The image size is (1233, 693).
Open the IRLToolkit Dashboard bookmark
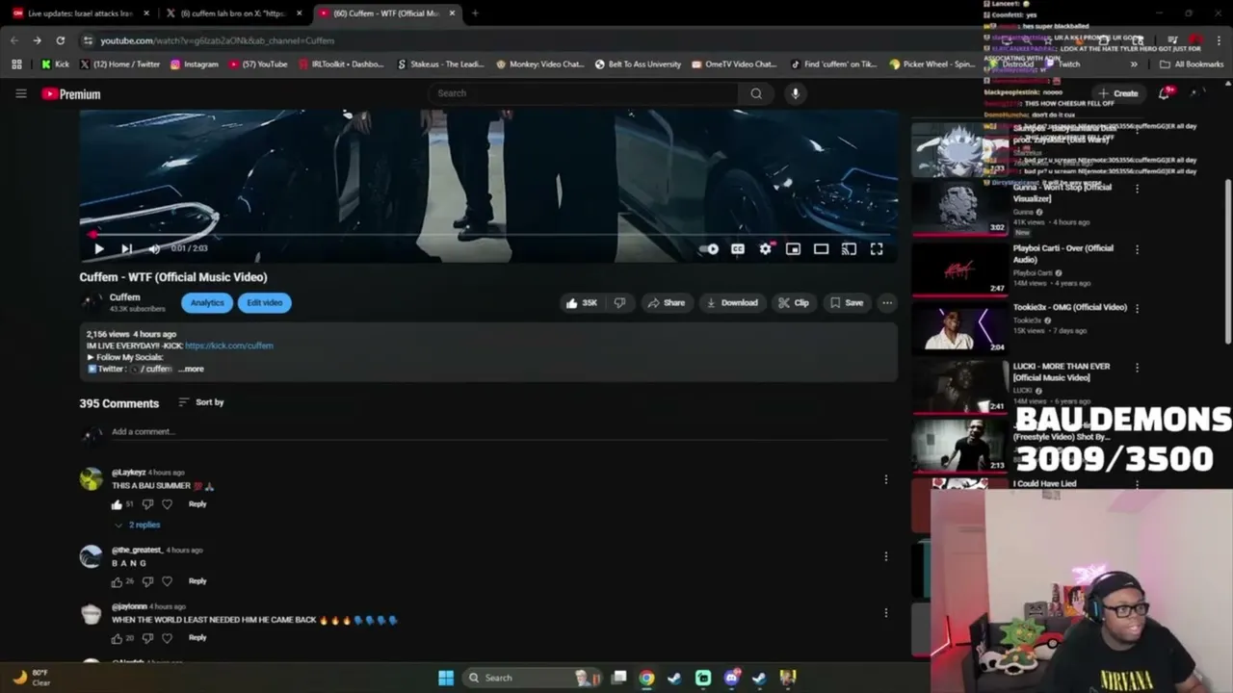[340, 64]
